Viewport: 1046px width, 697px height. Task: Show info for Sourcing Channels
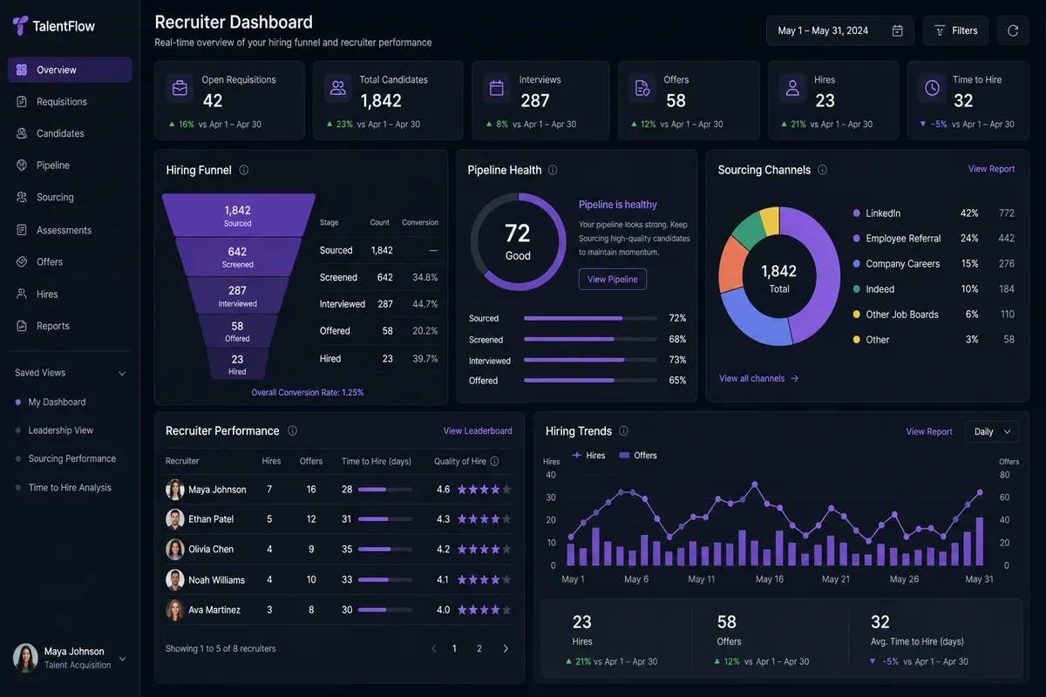(x=822, y=171)
